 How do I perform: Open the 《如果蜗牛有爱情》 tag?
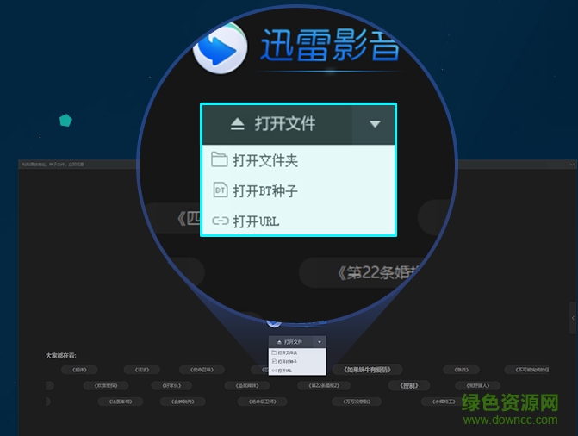coord(367,370)
